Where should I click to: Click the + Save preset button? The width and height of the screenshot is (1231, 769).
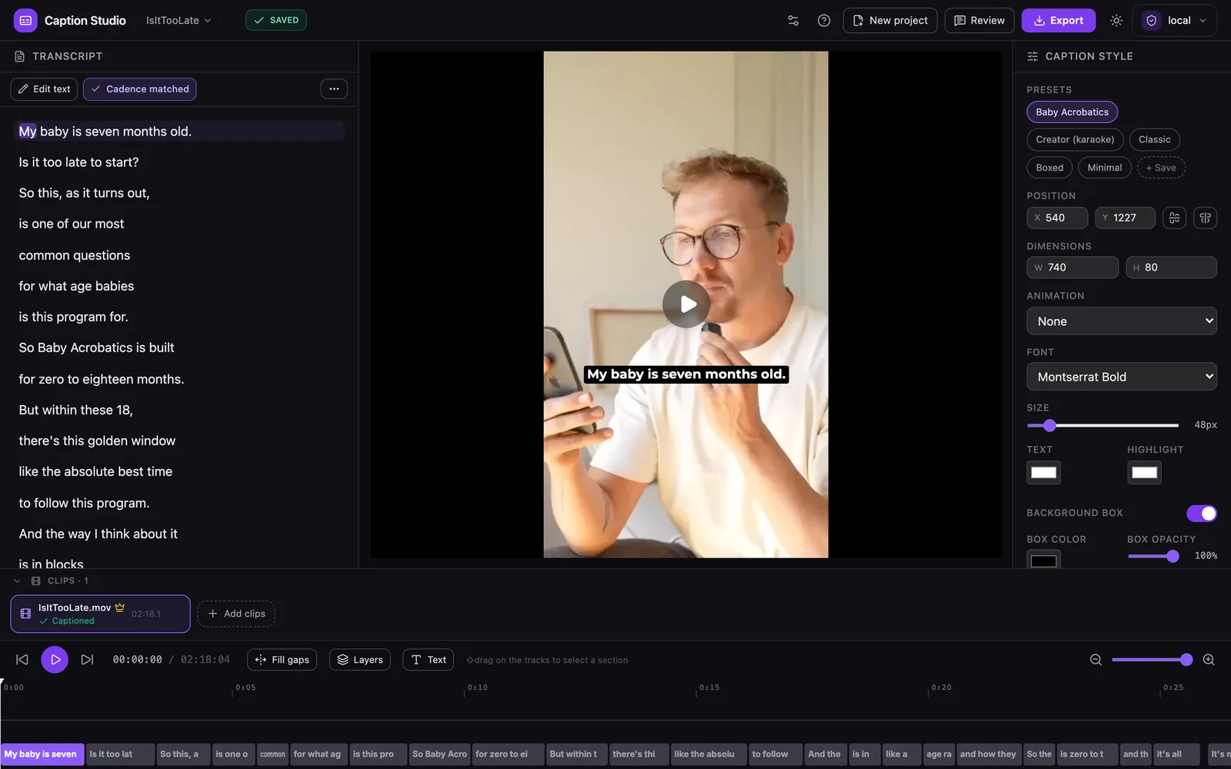(x=1161, y=168)
